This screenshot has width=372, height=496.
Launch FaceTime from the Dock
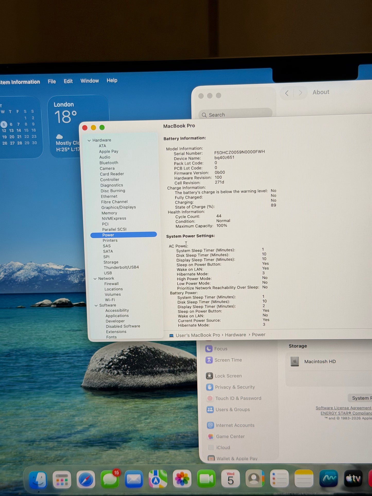pyautogui.click(x=206, y=478)
